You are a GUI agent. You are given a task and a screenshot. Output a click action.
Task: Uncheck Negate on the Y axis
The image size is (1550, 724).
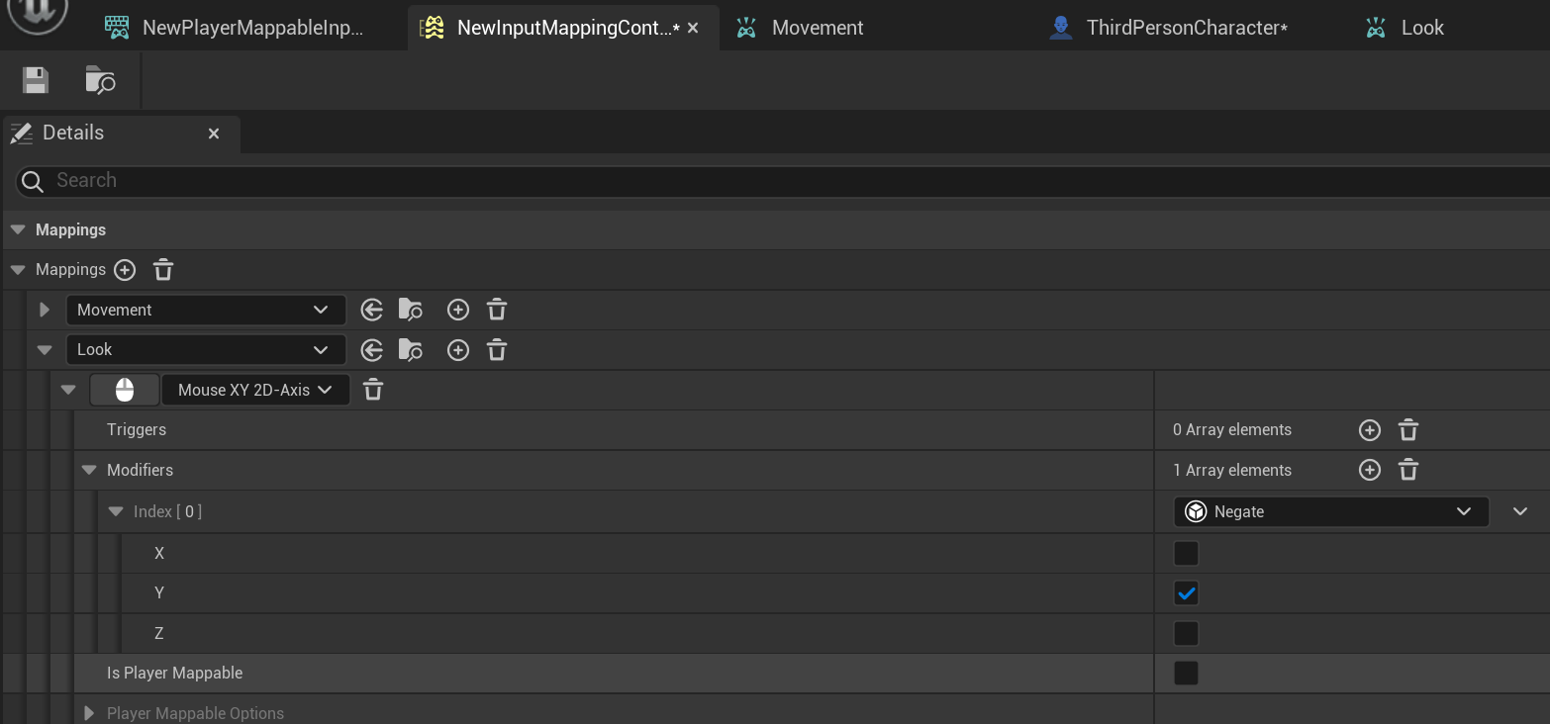pos(1186,593)
